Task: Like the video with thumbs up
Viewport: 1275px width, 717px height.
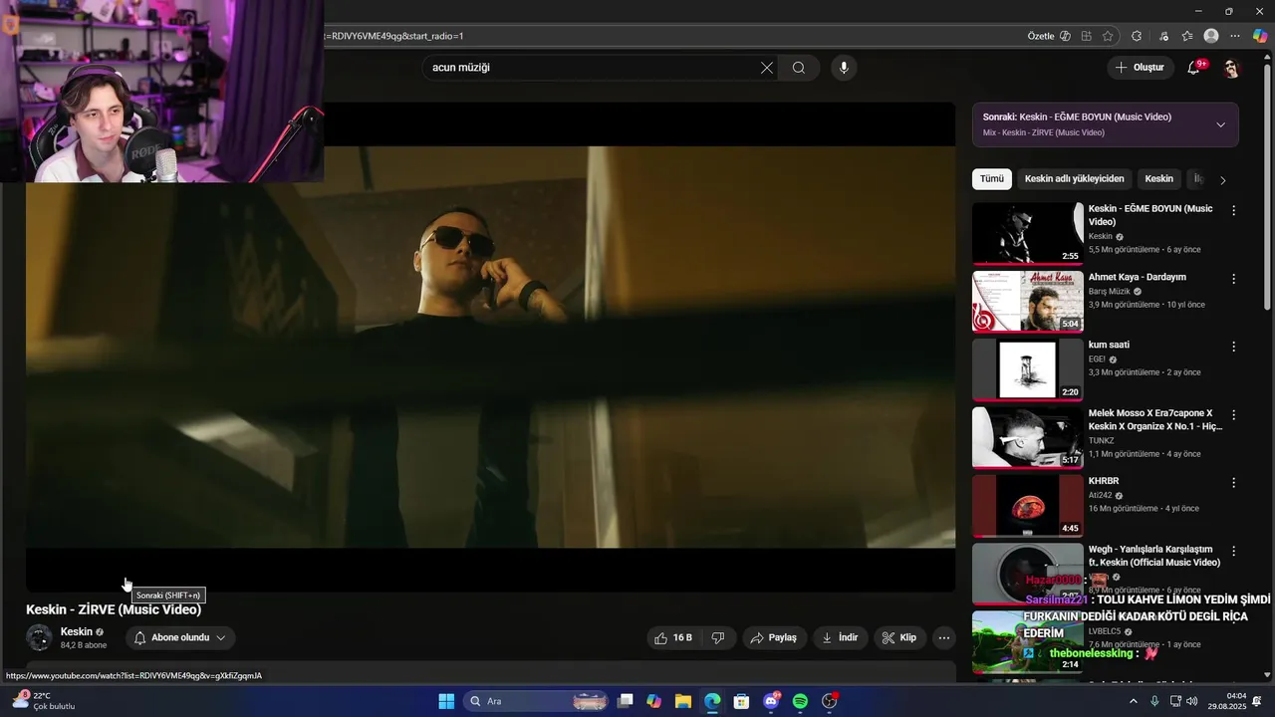Action: (672, 637)
